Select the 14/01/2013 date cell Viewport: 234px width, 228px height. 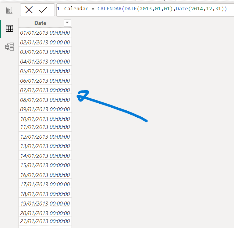click(x=45, y=156)
